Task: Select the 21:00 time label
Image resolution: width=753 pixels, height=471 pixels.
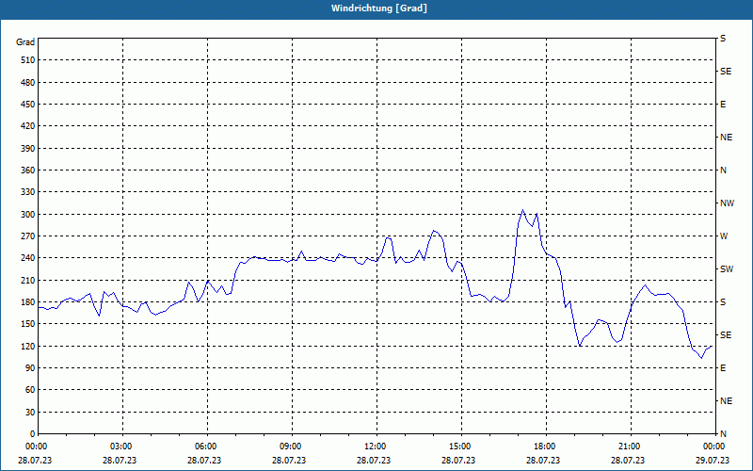Action: (x=630, y=447)
